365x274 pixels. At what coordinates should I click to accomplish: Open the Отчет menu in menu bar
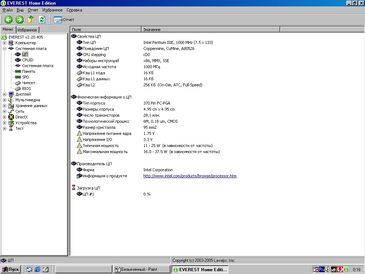pyautogui.click(x=33, y=10)
